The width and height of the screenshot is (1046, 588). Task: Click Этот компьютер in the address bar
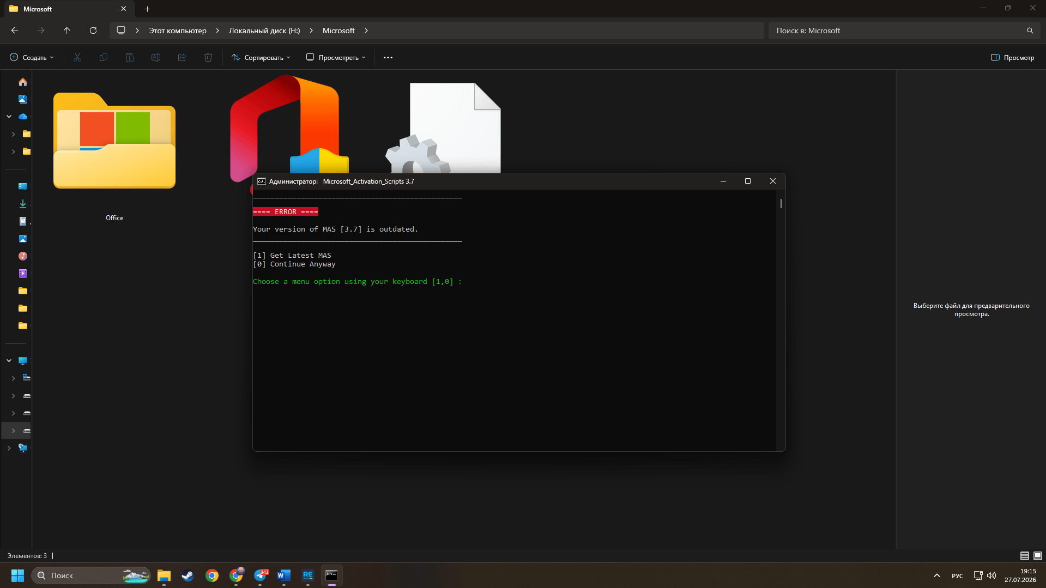point(178,31)
